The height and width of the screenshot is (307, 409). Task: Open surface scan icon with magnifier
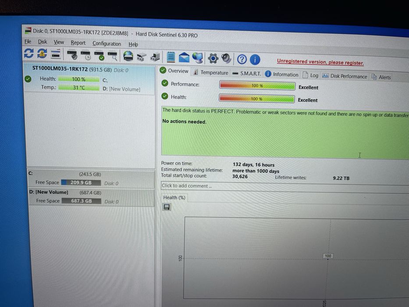[113, 56]
